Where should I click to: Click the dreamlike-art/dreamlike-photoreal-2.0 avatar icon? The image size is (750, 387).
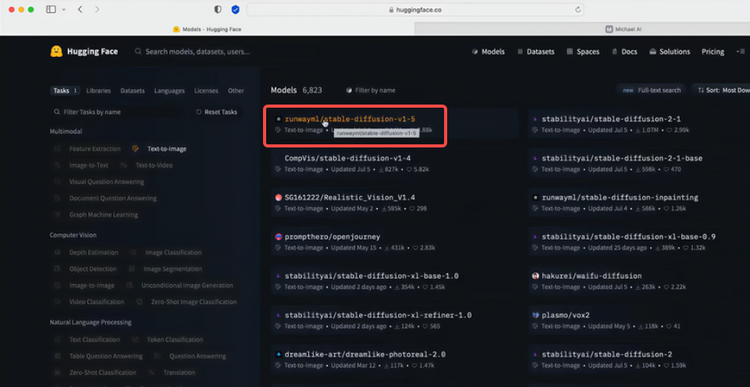click(x=279, y=354)
